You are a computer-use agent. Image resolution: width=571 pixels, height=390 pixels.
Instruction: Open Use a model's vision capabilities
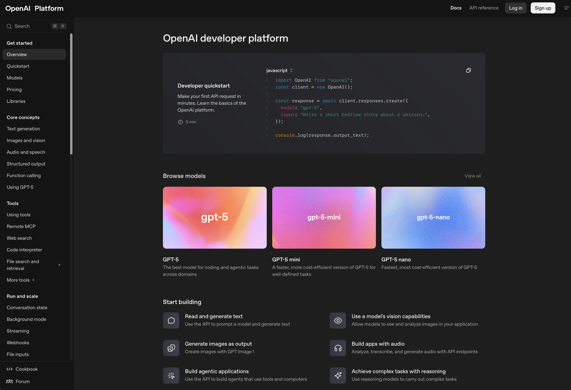391,317
